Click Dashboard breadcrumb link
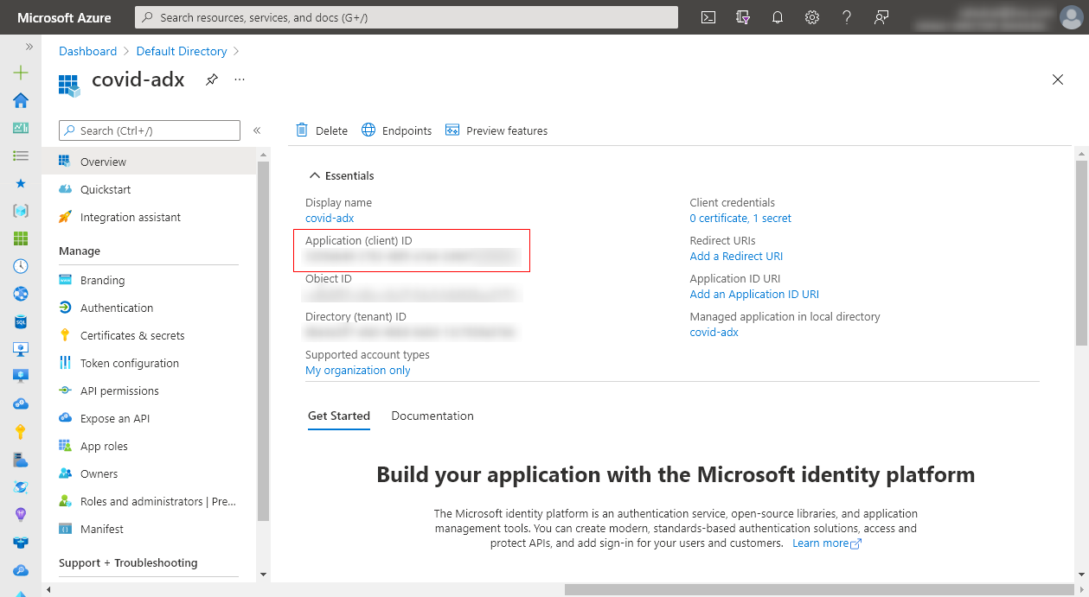1089x597 pixels. point(87,51)
